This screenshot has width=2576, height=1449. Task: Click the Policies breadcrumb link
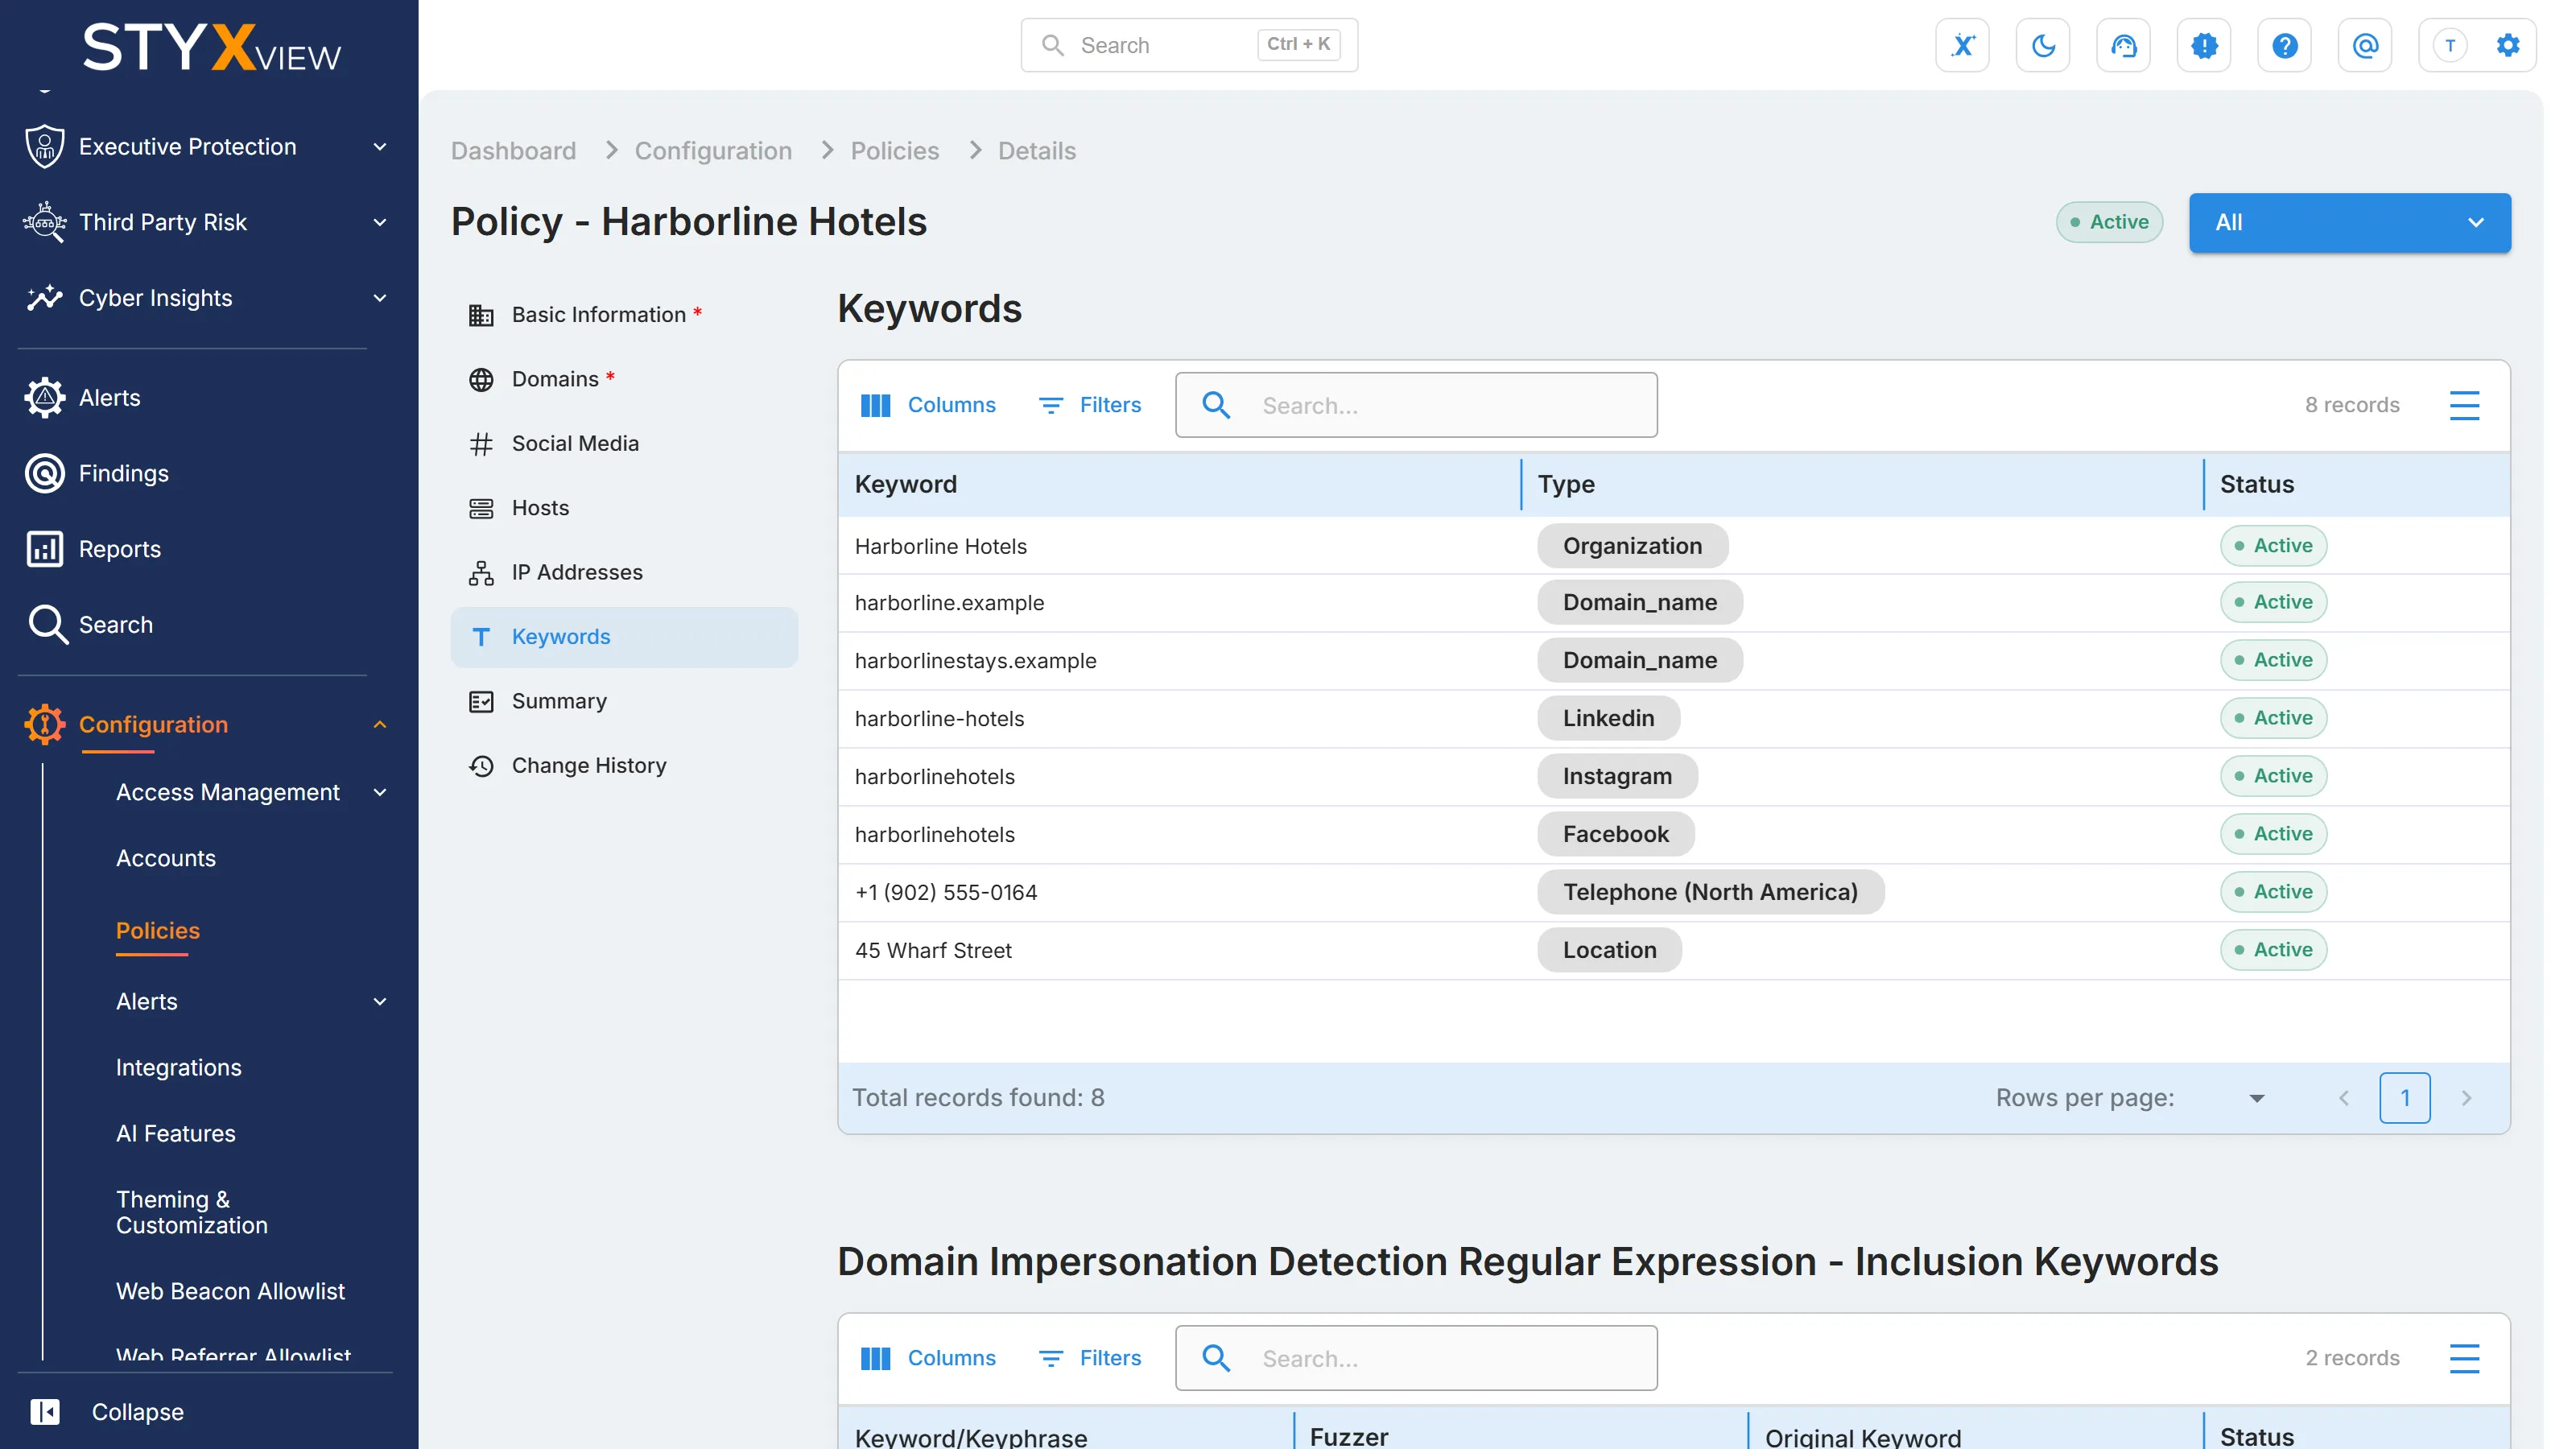tap(894, 150)
